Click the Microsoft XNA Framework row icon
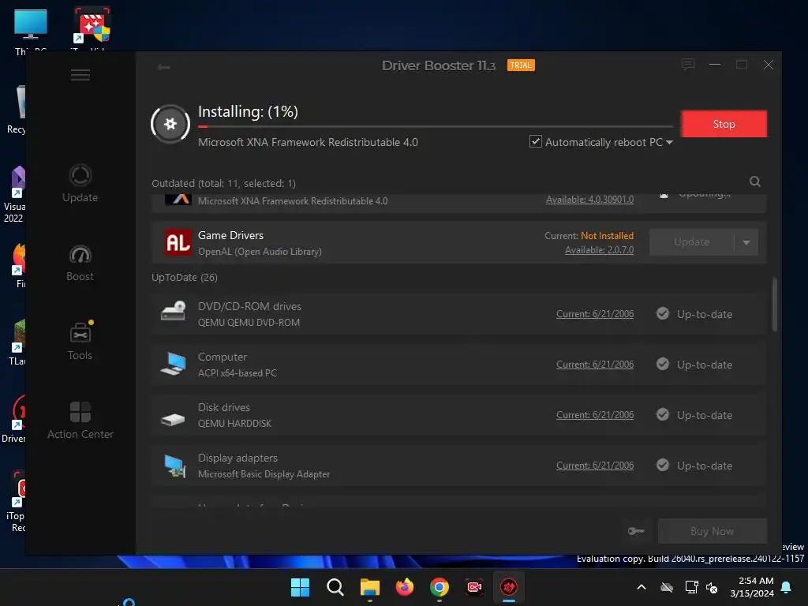 click(x=178, y=200)
